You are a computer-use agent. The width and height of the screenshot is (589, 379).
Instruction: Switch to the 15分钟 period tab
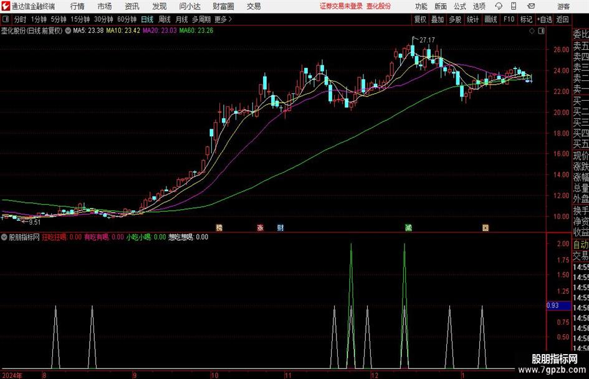tap(80, 19)
